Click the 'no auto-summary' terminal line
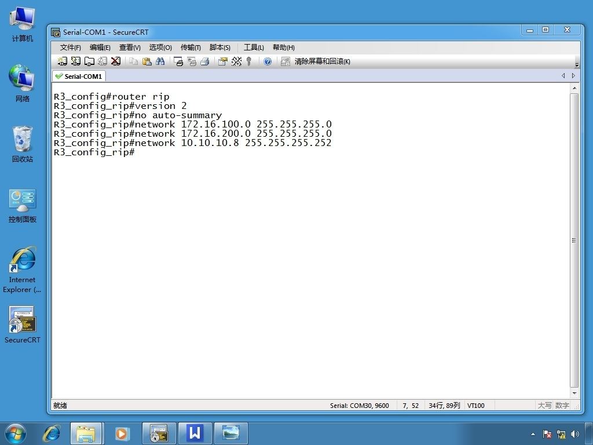The image size is (593, 445). click(x=138, y=115)
